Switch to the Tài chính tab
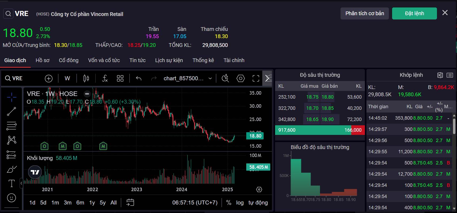Image resolution: width=457 pixels, height=213 pixels. [234, 61]
